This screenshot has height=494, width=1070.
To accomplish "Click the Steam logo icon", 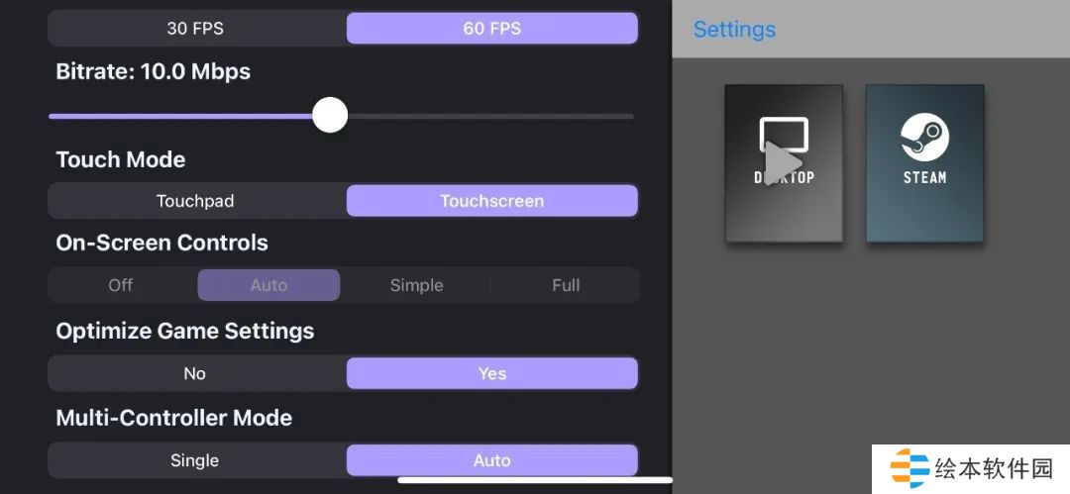I will [924, 138].
